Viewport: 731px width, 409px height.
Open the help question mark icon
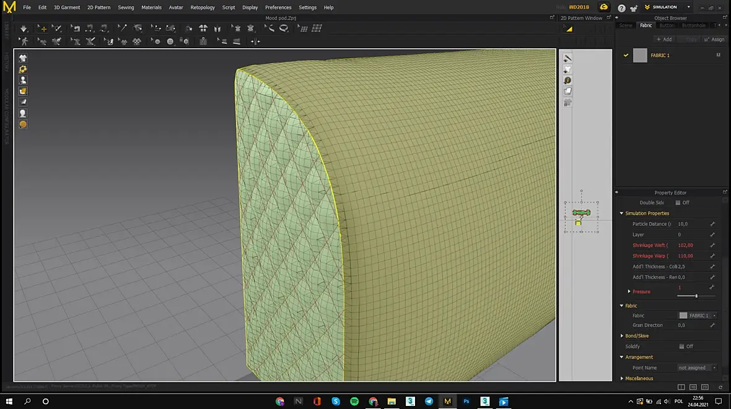[x=621, y=7]
